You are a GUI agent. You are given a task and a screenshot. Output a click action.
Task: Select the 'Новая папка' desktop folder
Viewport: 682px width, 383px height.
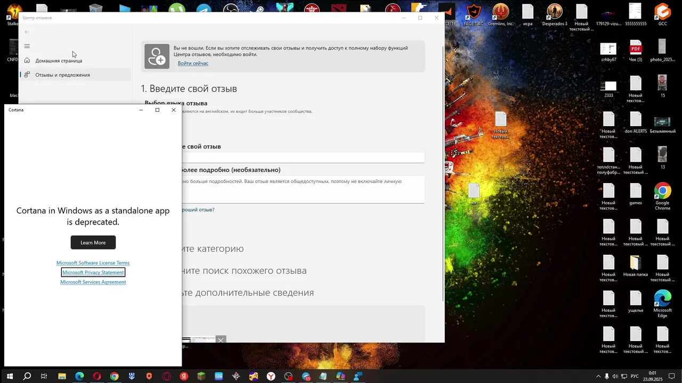point(635,266)
